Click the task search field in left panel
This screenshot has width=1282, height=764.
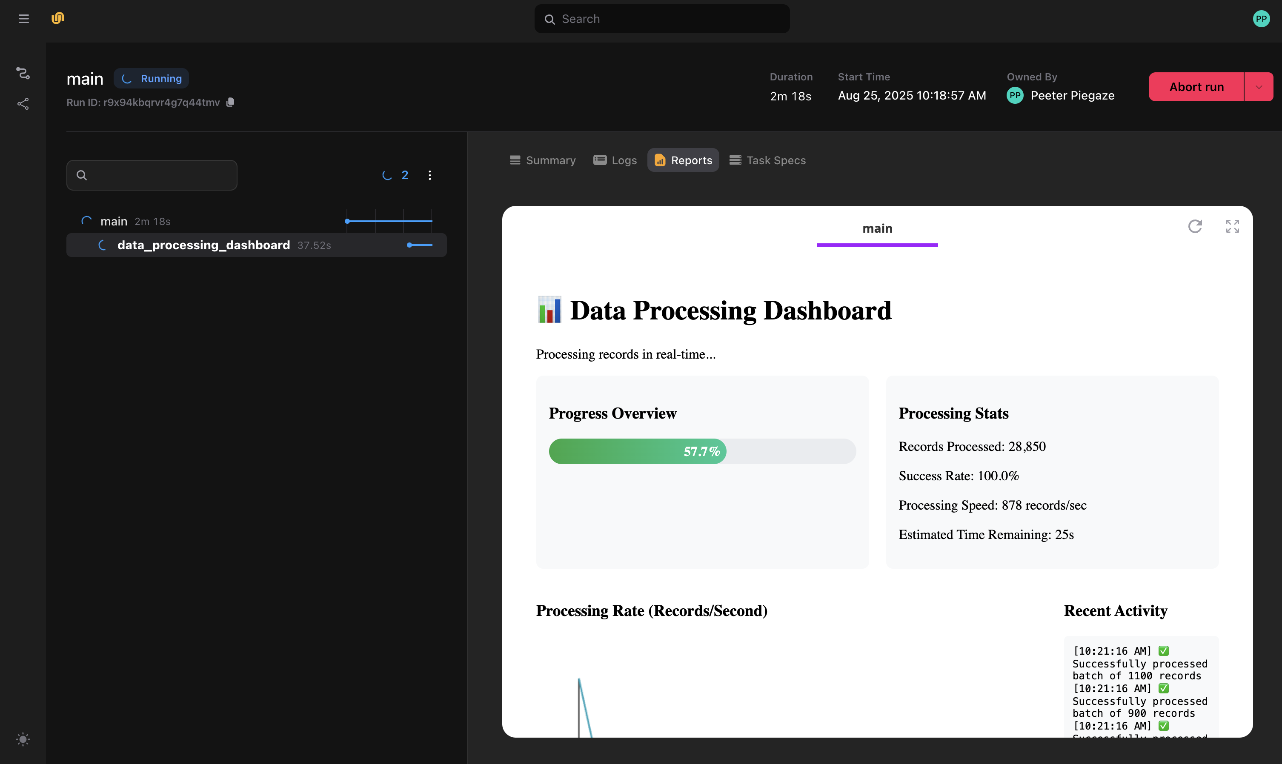(152, 175)
